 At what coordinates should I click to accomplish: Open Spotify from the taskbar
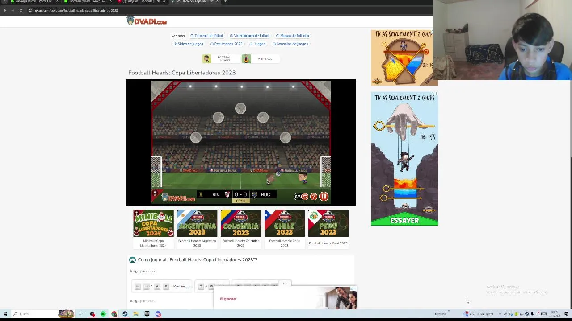103,314
